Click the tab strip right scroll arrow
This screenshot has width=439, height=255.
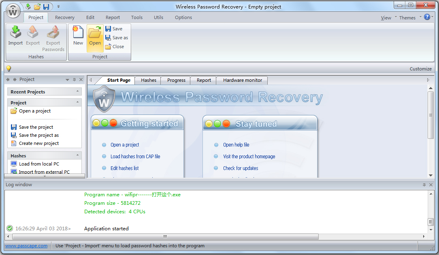coord(428,80)
